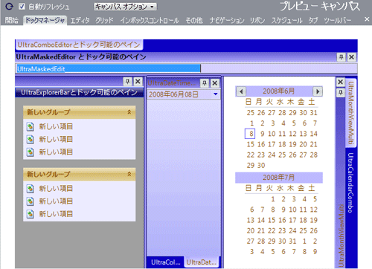The width and height of the screenshot is (372, 269).
Task: Go to the ナビゲーション tab
Action: (x=227, y=20)
